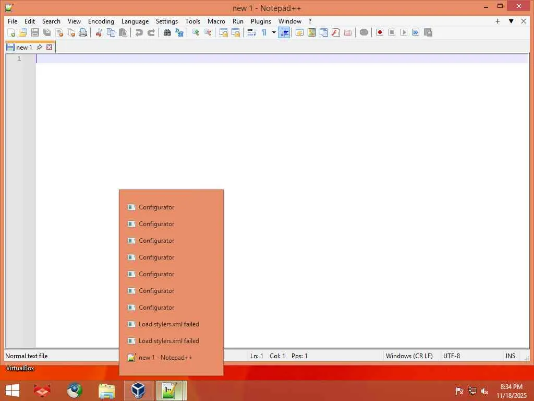Toggle the highlighted Indent Guide button
534x401 pixels.
pos(284,32)
